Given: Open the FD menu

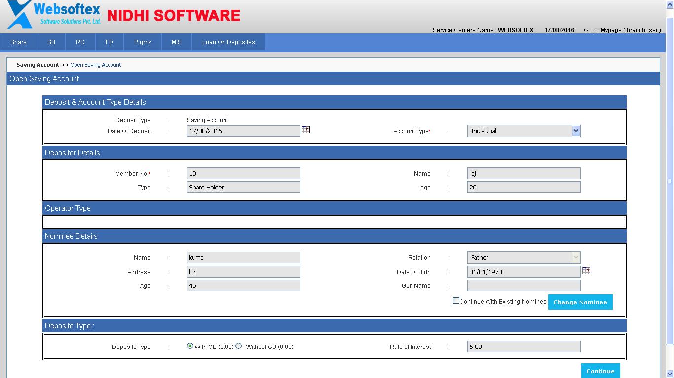Looking at the screenshot, I should click(x=110, y=42).
